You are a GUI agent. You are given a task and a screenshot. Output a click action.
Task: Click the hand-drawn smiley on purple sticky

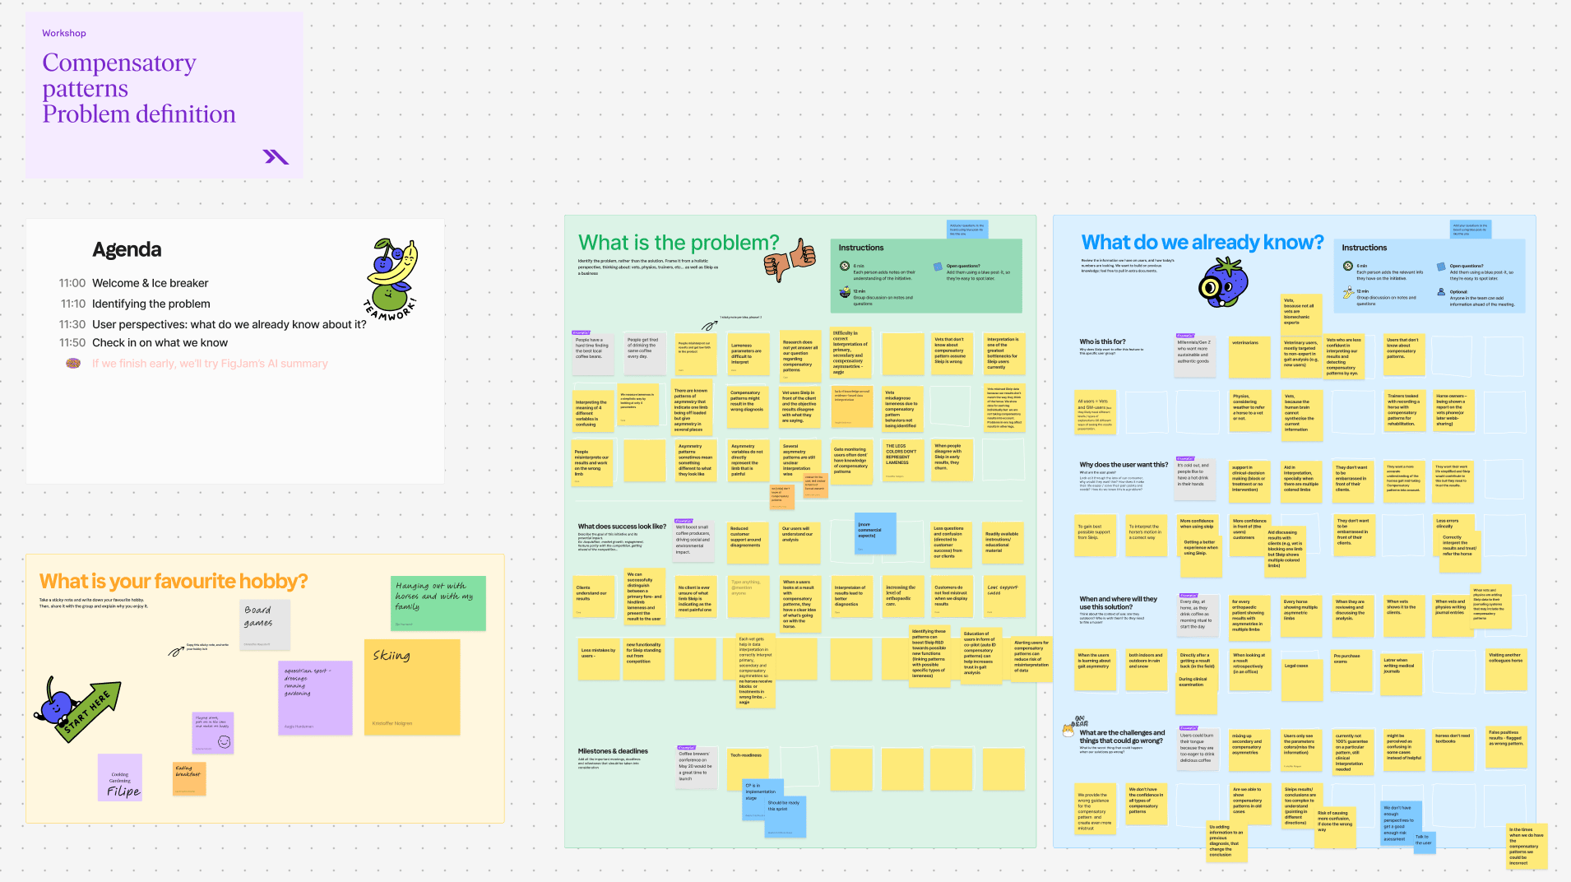click(x=224, y=741)
